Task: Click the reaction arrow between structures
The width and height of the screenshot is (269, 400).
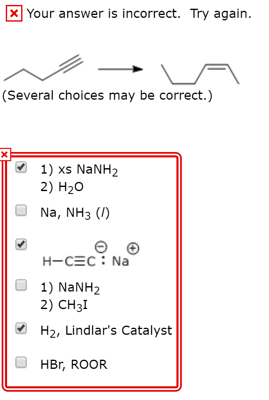Action: (x=120, y=69)
